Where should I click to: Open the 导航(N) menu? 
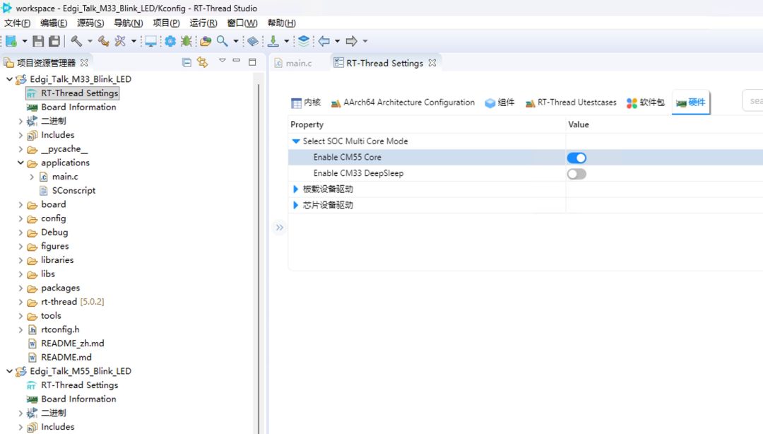pyautogui.click(x=129, y=23)
